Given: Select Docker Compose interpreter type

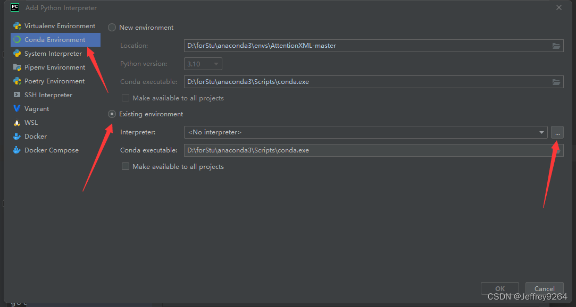Looking at the screenshot, I should tap(55, 150).
